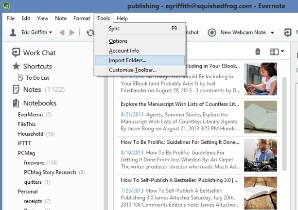Viewport: 298px width, 210px height.
Task: Open the receipts notebook
Action: (37, 201)
